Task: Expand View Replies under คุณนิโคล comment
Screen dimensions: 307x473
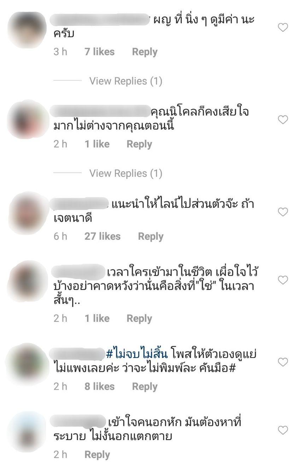Action: [126, 173]
